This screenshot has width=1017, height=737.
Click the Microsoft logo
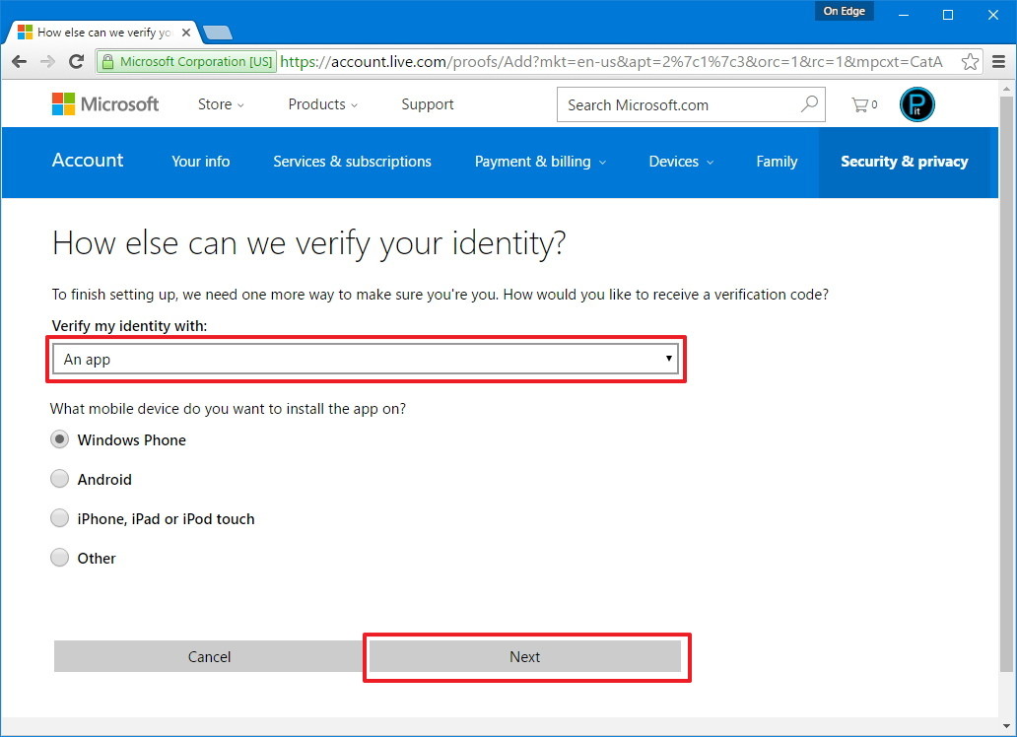[105, 104]
